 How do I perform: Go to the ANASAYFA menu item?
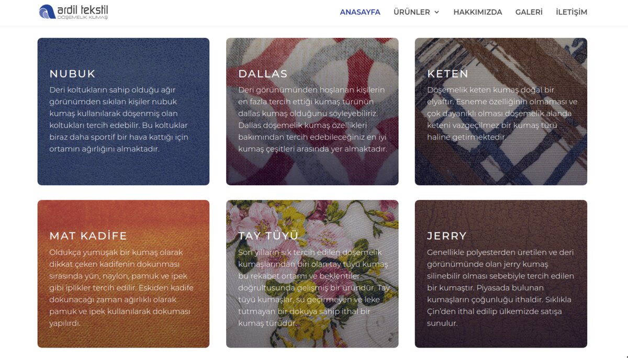tap(360, 12)
